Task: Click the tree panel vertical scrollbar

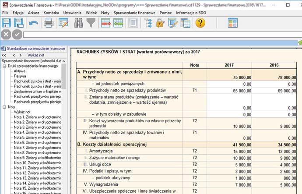Action: [x=64, y=76]
